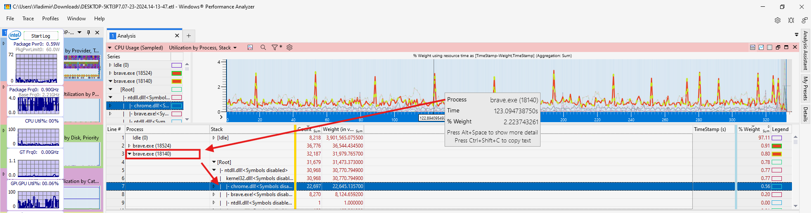Click the table vertical scrollbar down arrow
The width and height of the screenshot is (811, 213).
795,206
